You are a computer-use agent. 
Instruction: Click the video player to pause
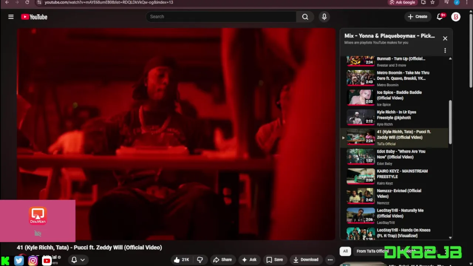[x=176, y=134]
